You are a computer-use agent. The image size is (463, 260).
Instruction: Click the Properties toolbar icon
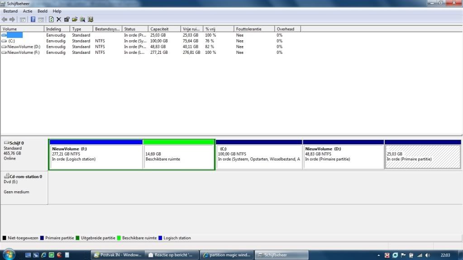click(67, 19)
